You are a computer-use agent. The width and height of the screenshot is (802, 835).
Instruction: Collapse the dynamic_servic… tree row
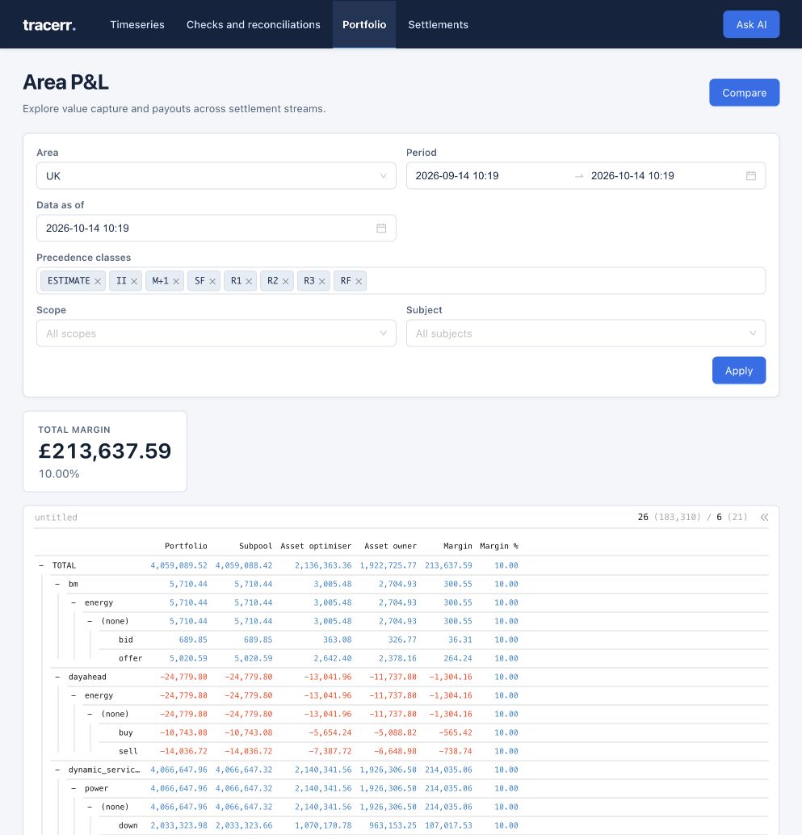click(57, 770)
